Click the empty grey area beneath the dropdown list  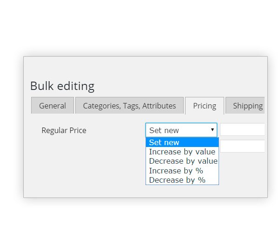point(182,191)
